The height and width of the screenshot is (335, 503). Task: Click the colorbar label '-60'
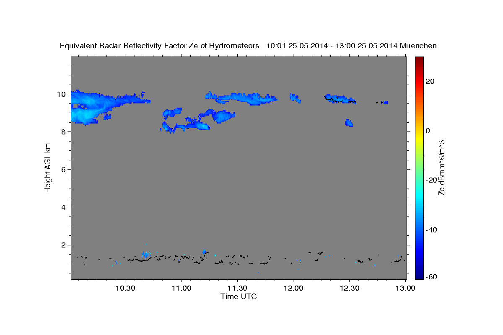(431, 276)
